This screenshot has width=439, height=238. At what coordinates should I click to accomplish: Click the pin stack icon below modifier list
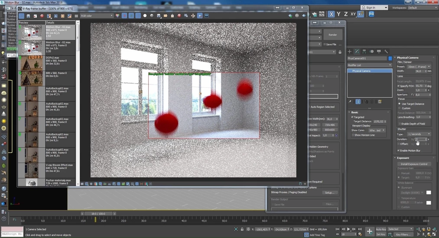pos(350,101)
